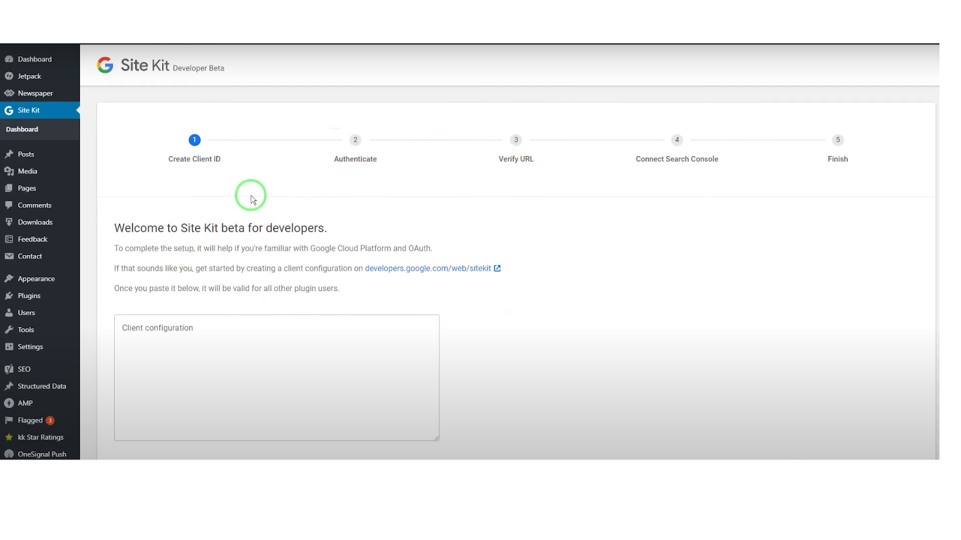Click the Yoast SEO icon
Viewport: 961px width, 540px height.
point(9,369)
